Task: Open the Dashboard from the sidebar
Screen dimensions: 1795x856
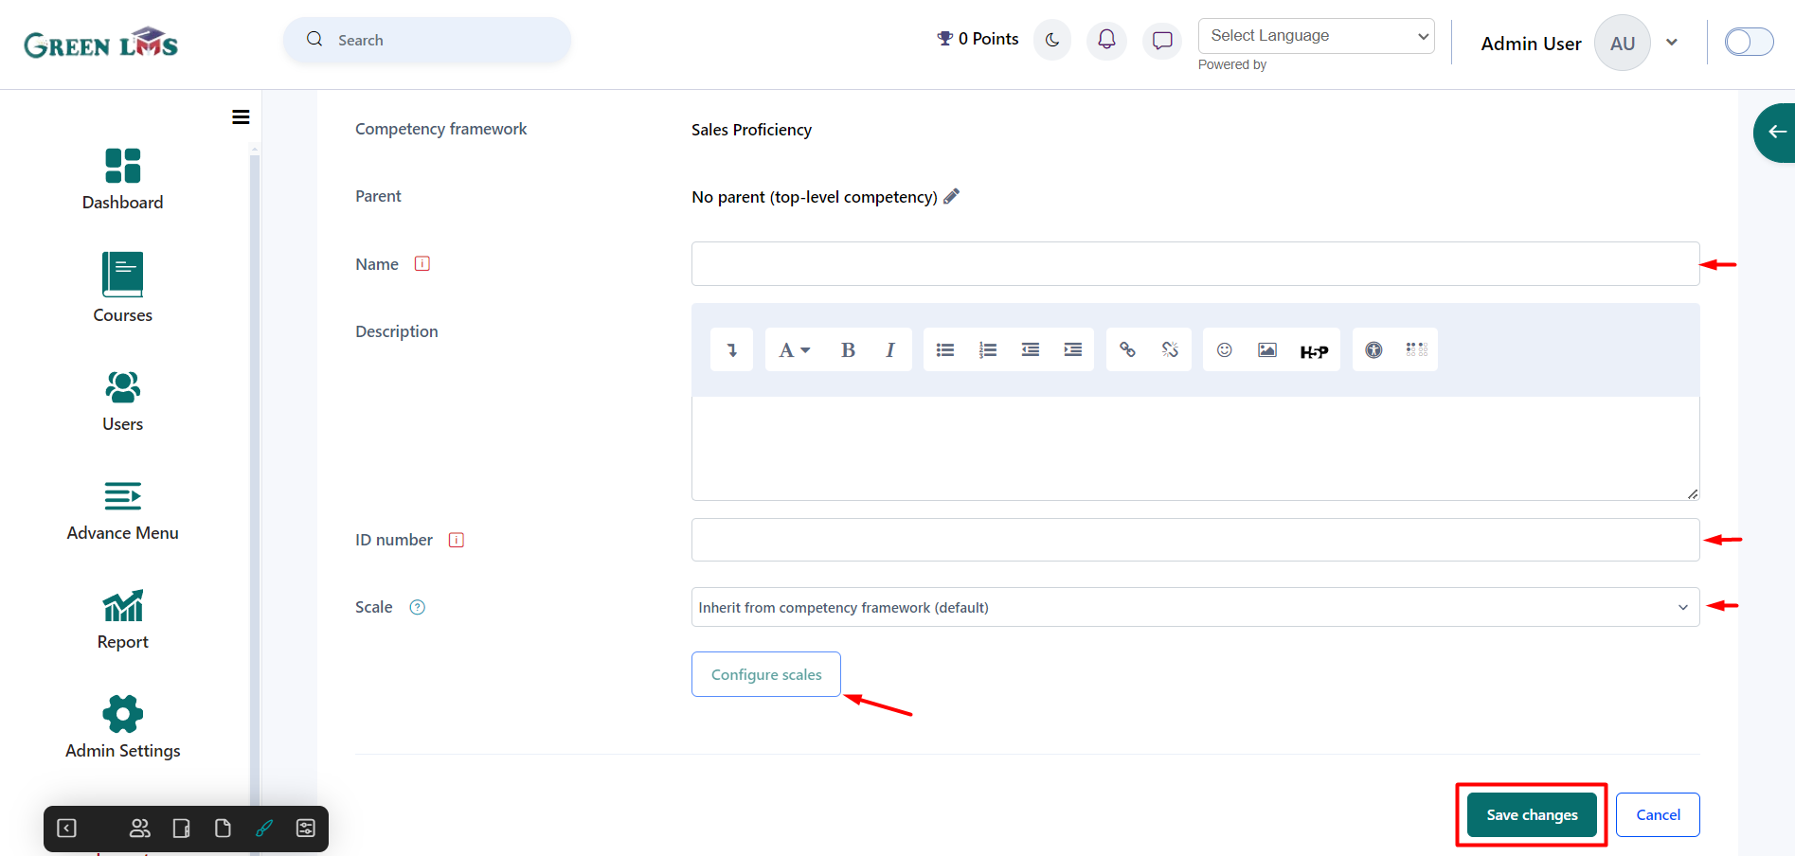Action: 122,179
